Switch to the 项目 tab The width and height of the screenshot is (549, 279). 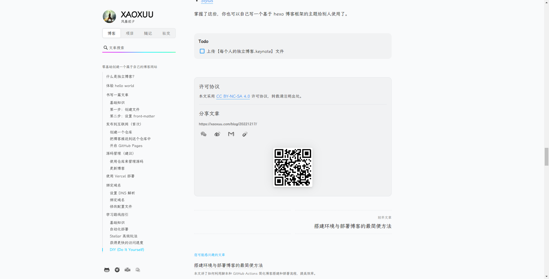pos(129,33)
